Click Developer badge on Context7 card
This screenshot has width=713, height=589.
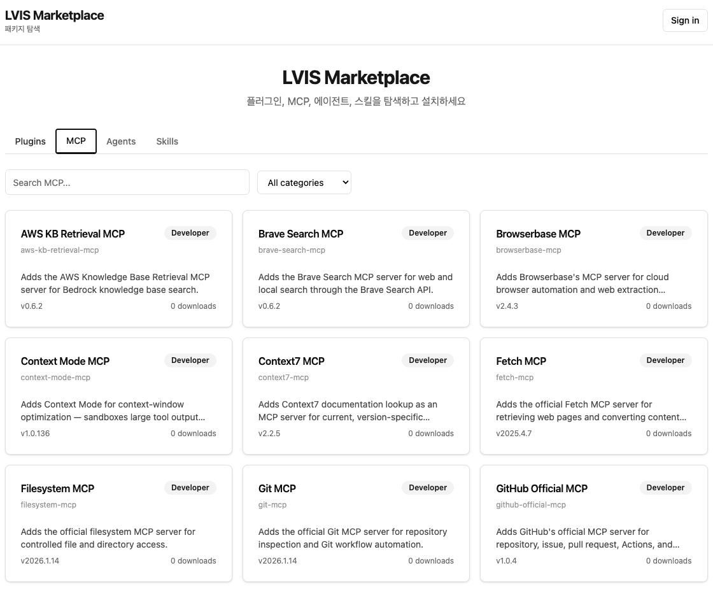[428, 360]
